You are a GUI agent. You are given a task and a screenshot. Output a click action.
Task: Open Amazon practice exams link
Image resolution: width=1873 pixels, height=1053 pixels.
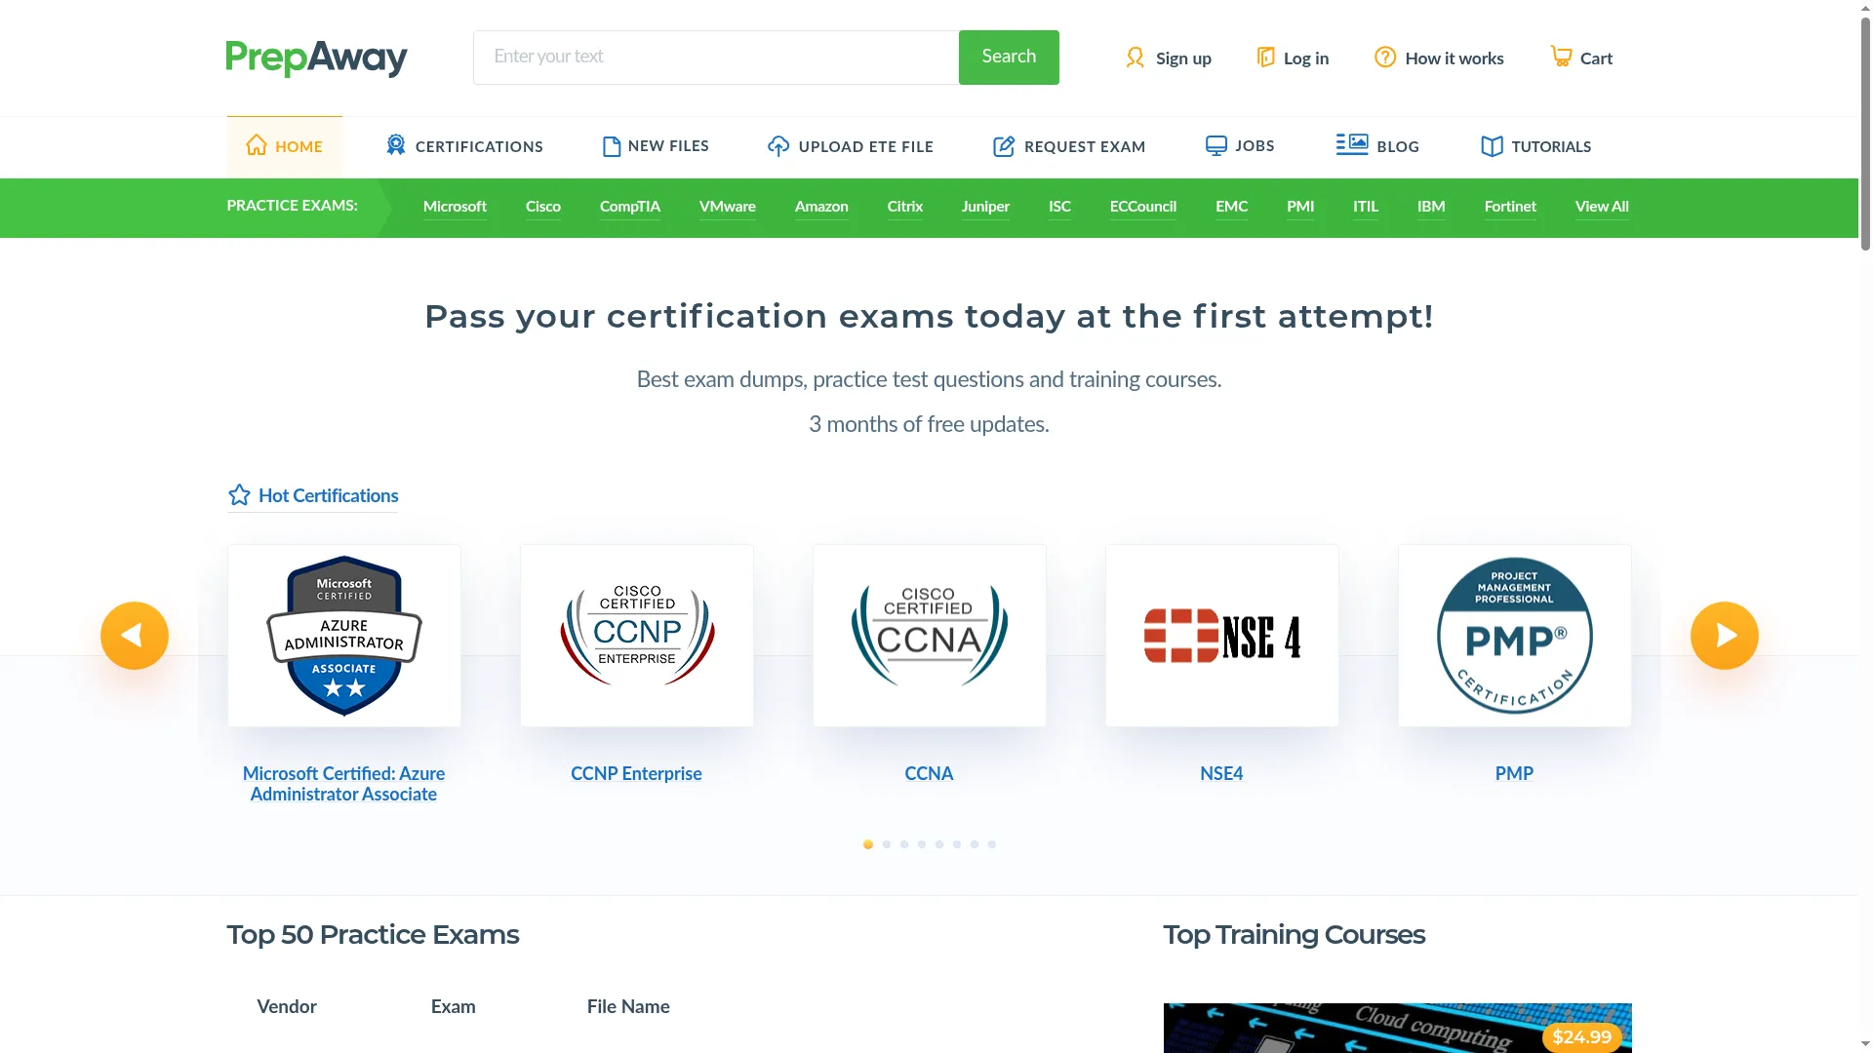(821, 207)
